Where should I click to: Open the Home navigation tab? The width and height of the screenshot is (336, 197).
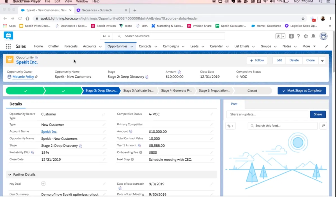click(38, 46)
